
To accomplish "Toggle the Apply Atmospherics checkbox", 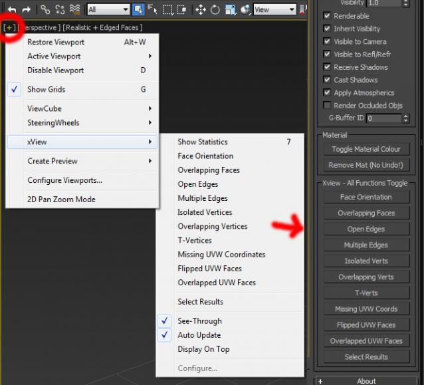I will pos(327,92).
